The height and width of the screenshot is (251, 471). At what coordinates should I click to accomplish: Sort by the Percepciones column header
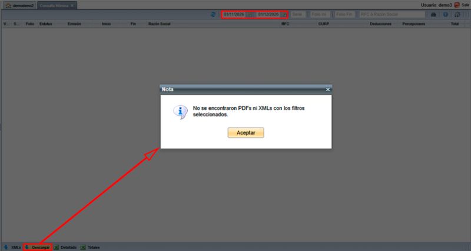click(x=414, y=24)
